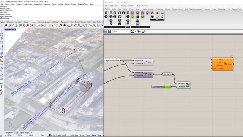Open the Grasshopper Pancake menu
The width and height of the screenshot is (243, 137).
click(145, 6)
